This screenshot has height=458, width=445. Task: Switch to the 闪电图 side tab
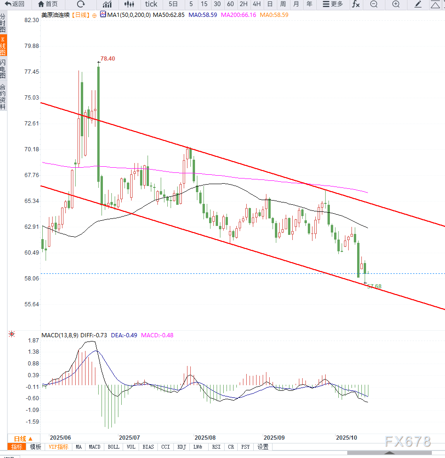tap(3, 69)
